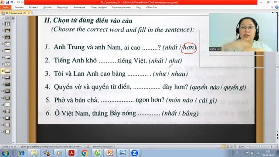Select slide 13 thumbnail

click(7, 105)
